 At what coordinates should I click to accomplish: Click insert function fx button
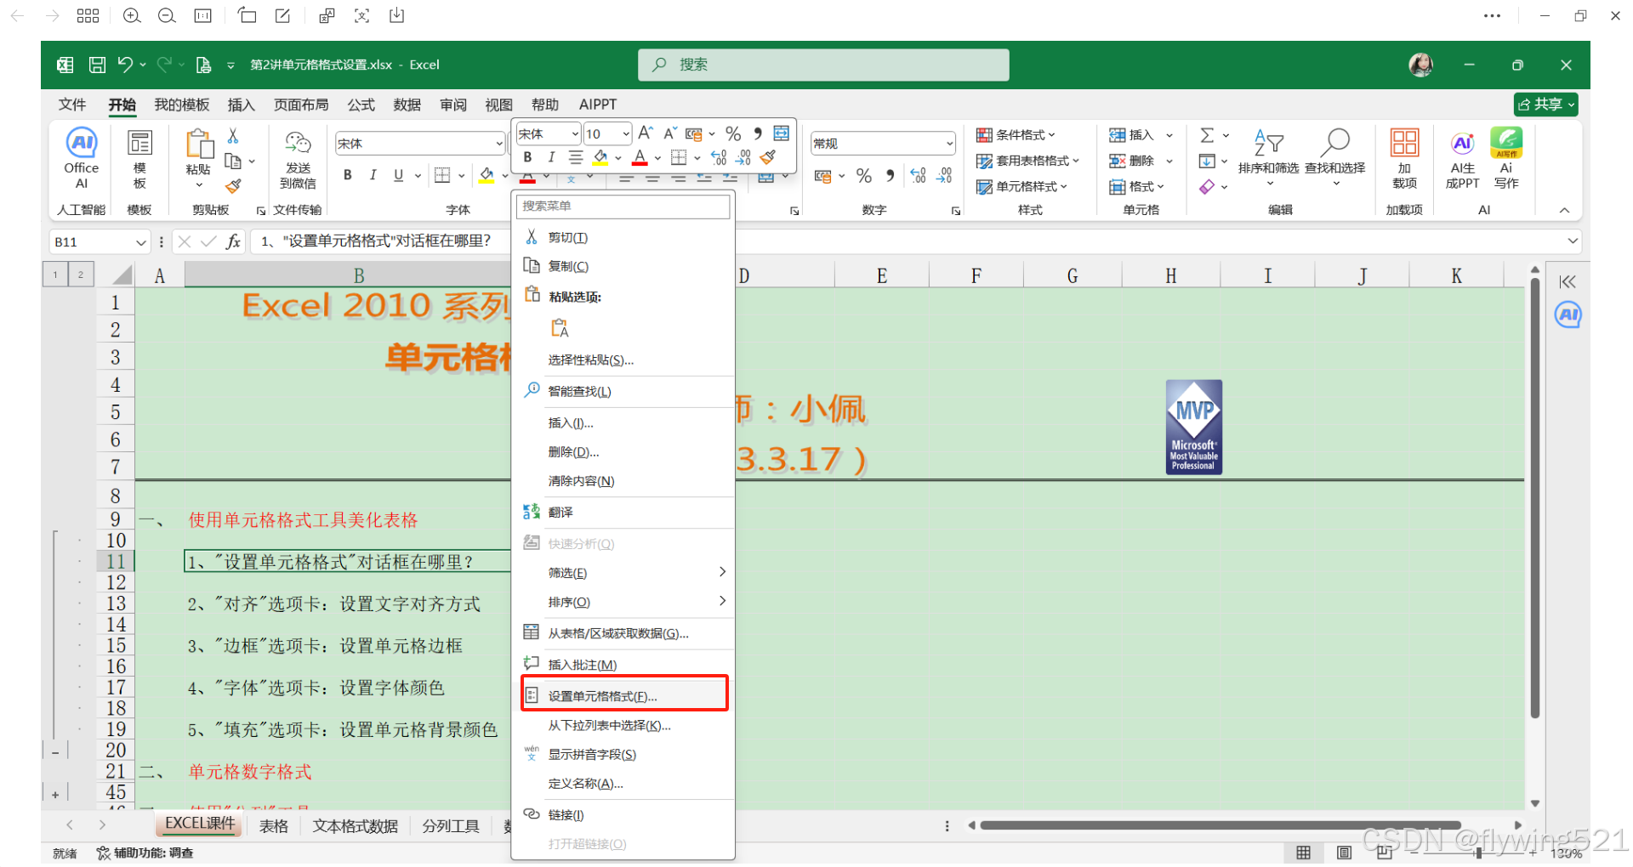coord(233,242)
